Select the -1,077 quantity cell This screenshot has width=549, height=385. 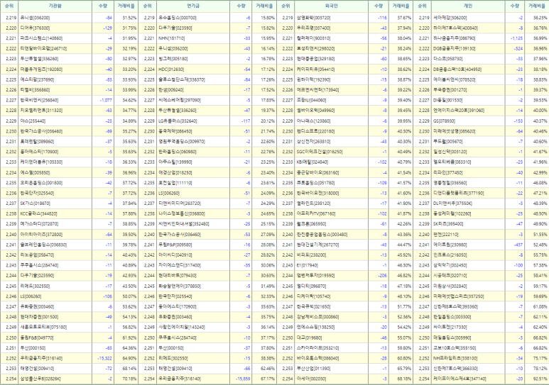click(x=106, y=101)
